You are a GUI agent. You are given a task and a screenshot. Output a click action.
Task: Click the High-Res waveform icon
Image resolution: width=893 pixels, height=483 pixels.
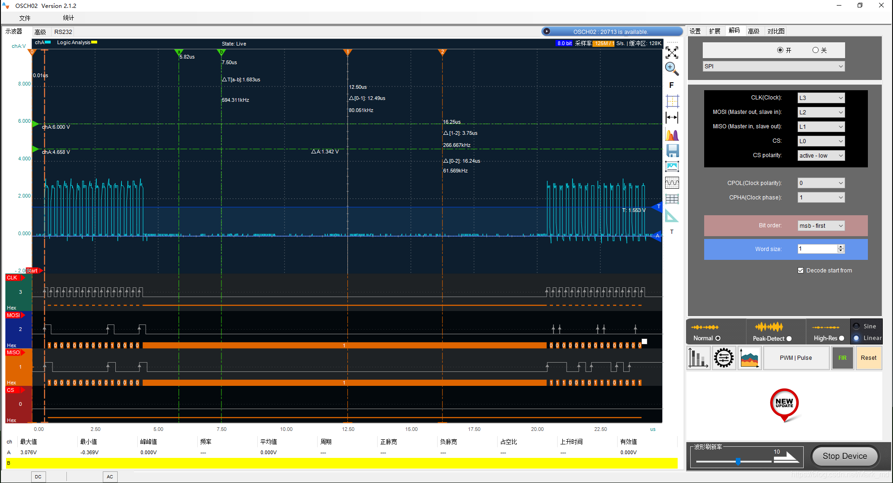(x=826, y=327)
